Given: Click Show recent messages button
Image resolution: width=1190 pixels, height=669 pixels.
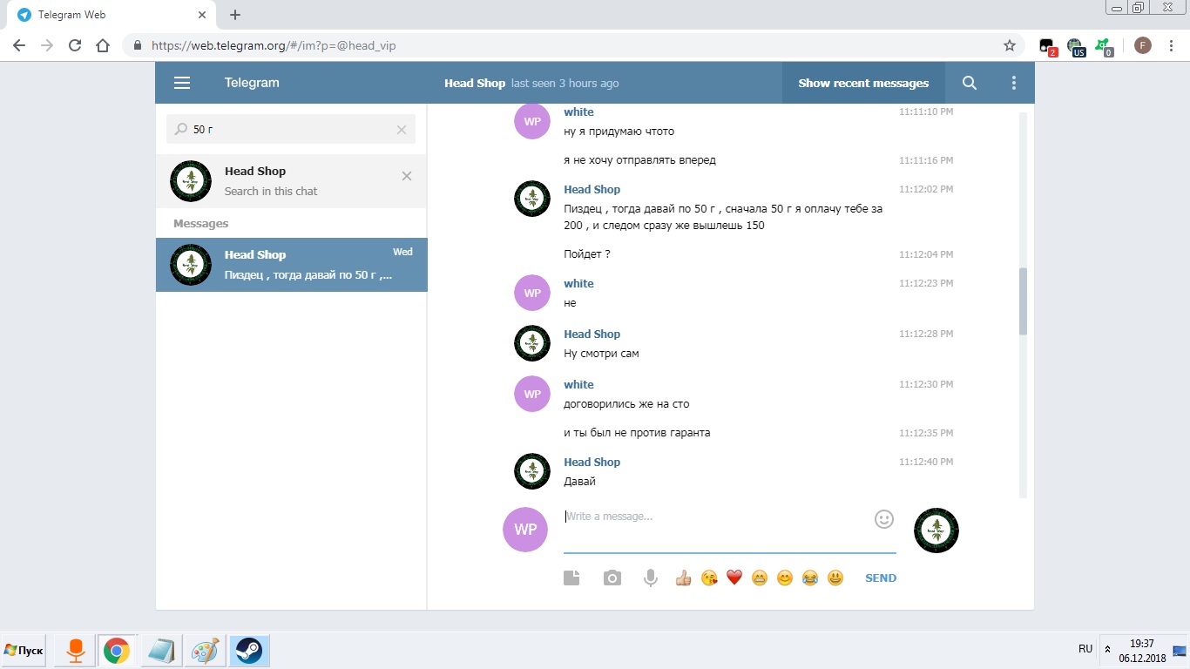Looking at the screenshot, I should 863,83.
